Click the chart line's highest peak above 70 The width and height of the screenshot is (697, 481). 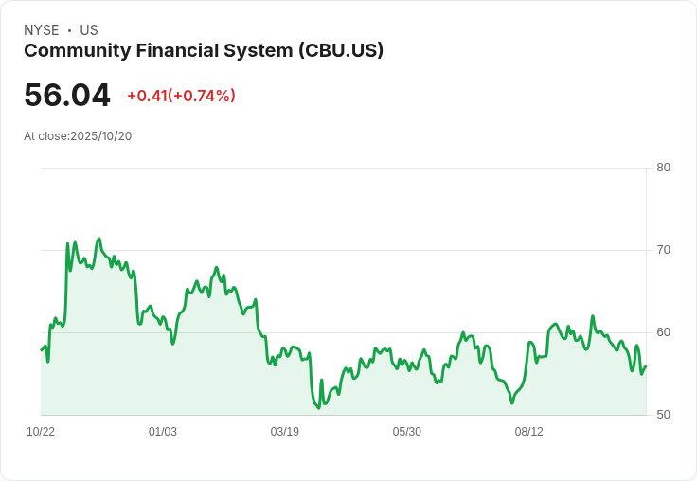click(98, 239)
